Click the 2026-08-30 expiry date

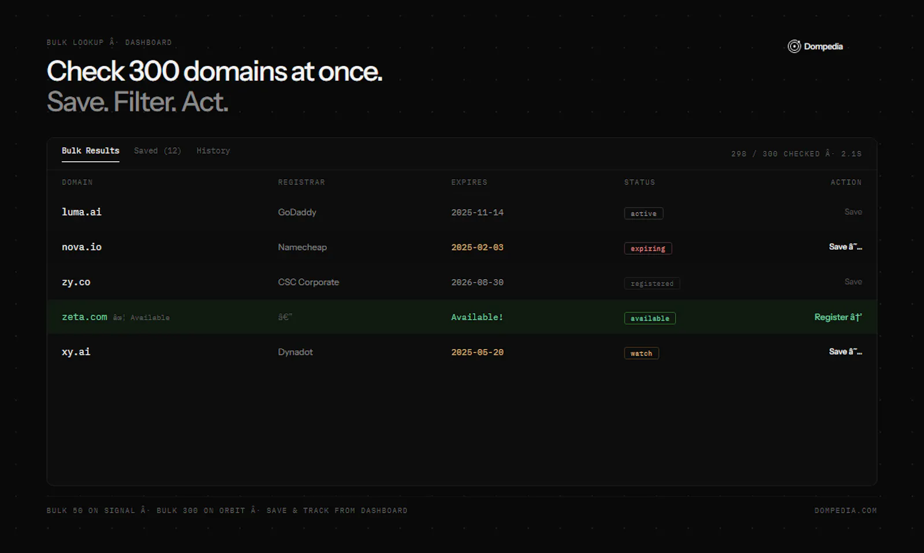477,283
